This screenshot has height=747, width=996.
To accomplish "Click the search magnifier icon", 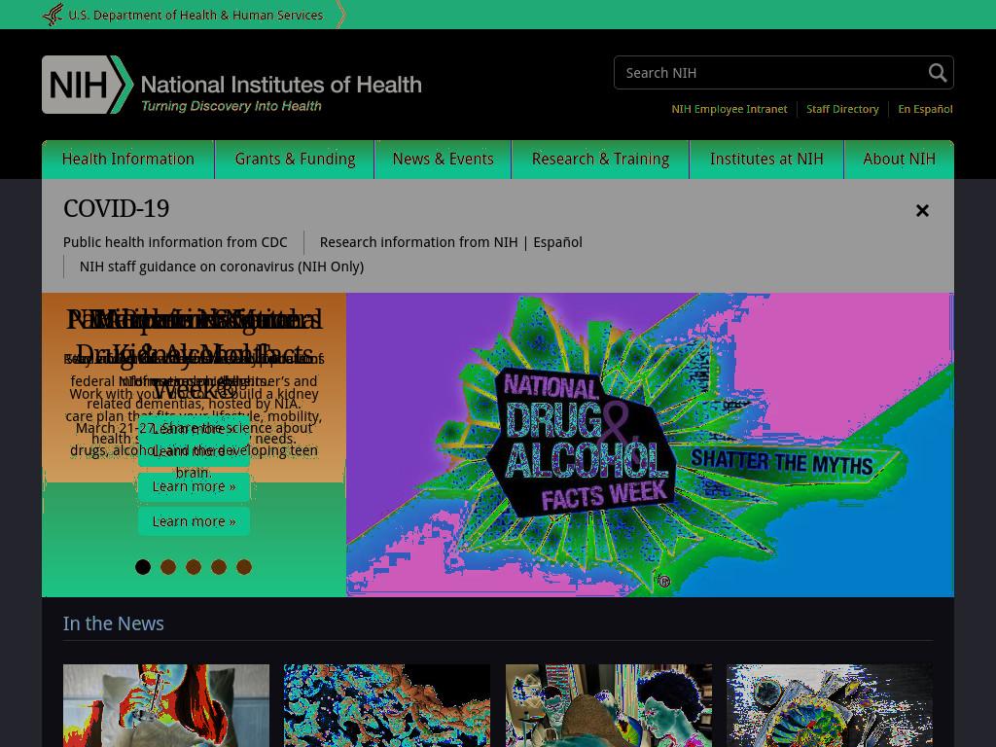I will coord(938,73).
